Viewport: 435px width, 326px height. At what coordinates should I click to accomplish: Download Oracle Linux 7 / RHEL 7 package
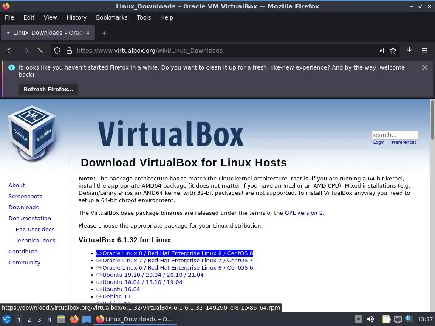[x=174, y=261]
